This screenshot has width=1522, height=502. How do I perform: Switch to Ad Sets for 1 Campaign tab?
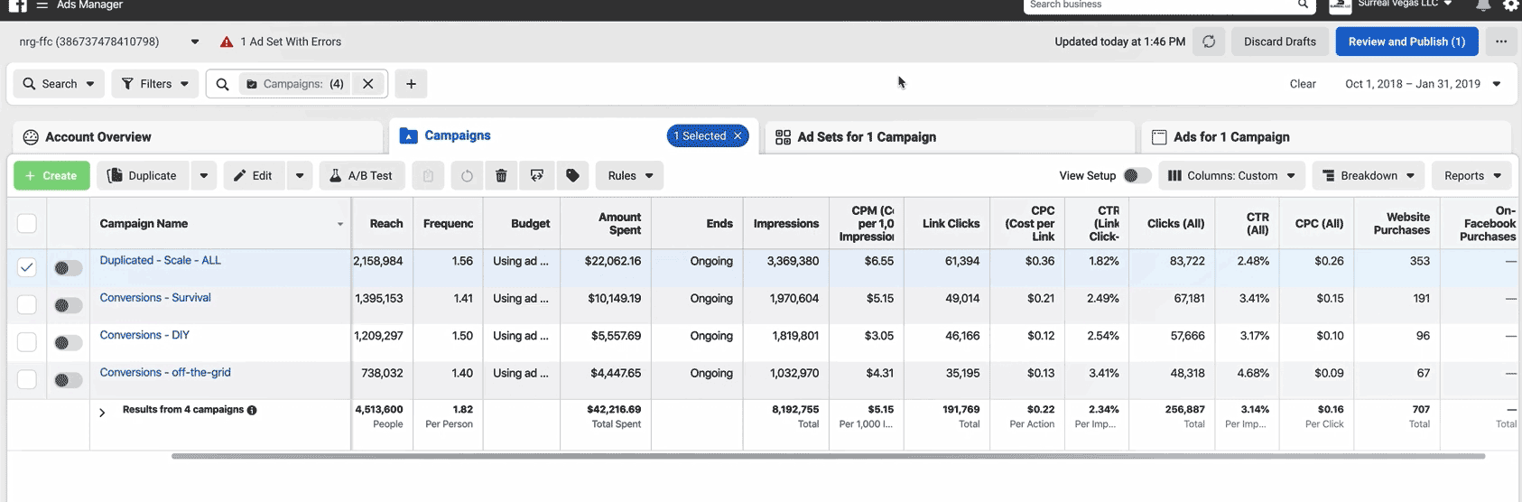pos(866,137)
